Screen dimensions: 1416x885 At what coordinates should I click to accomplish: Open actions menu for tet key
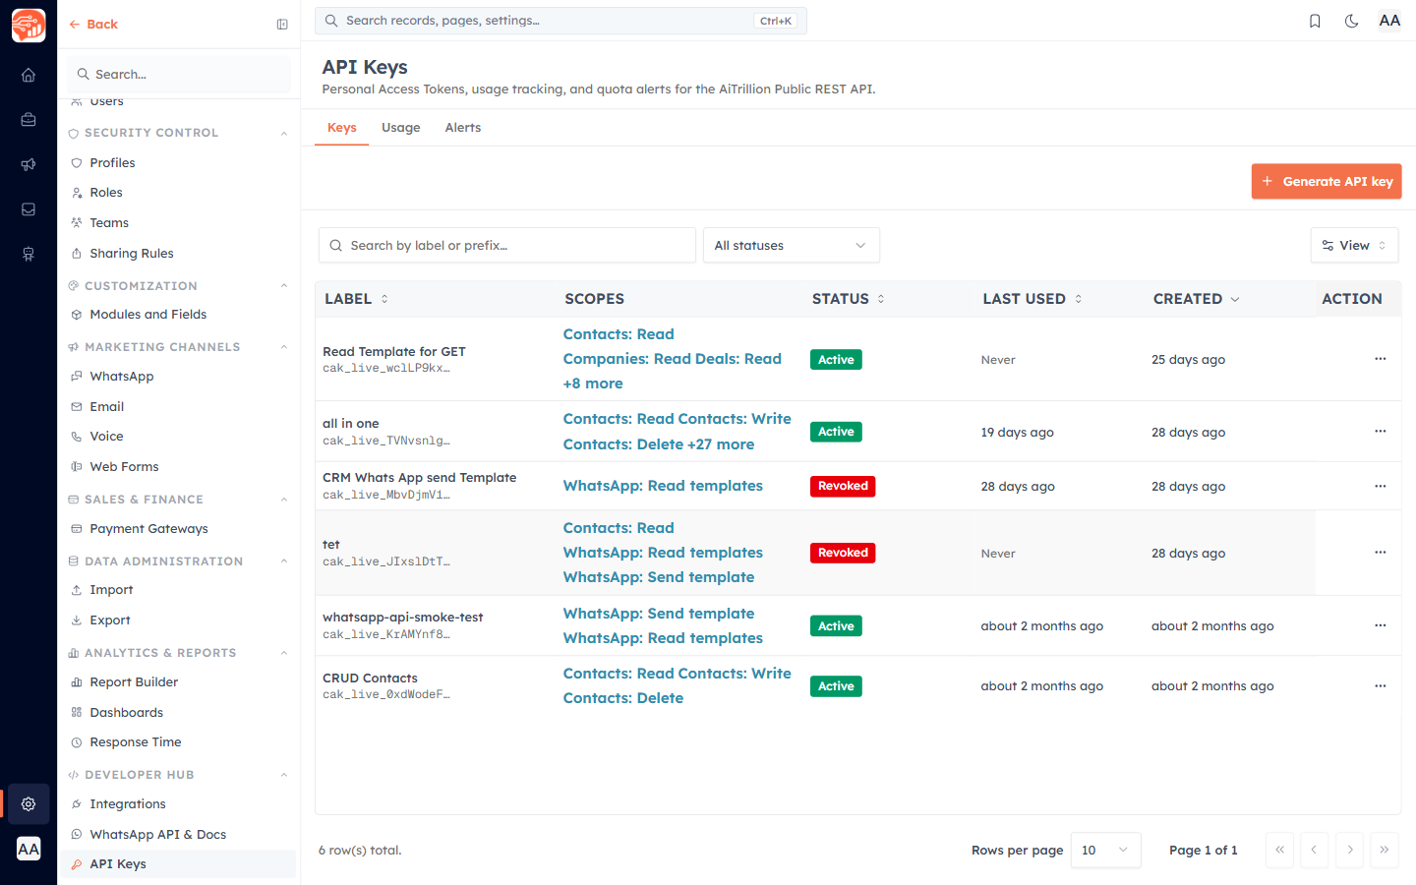coord(1381,553)
